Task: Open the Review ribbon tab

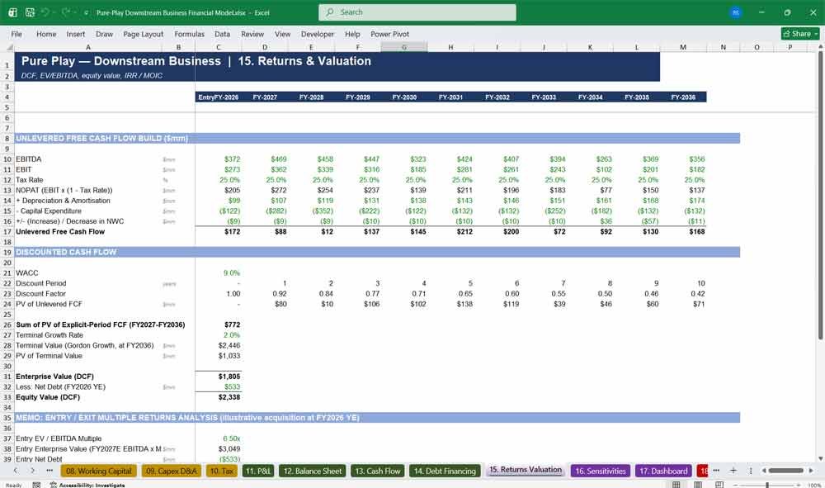Action: (x=252, y=34)
